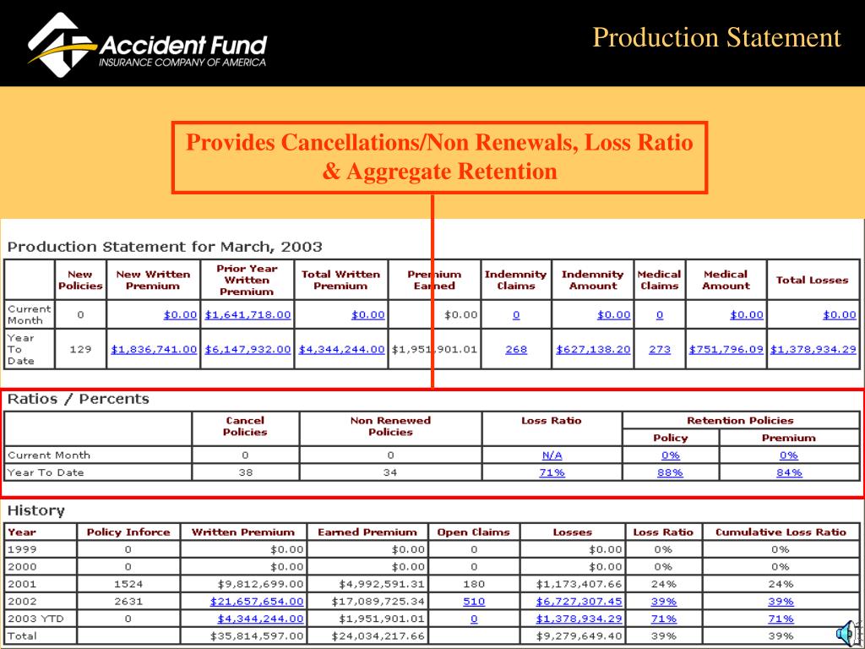Click the 'Policy Inforce' column header
This screenshot has width=865, height=649.
click(x=128, y=532)
